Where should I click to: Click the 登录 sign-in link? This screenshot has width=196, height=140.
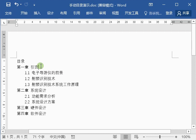tap(169, 13)
